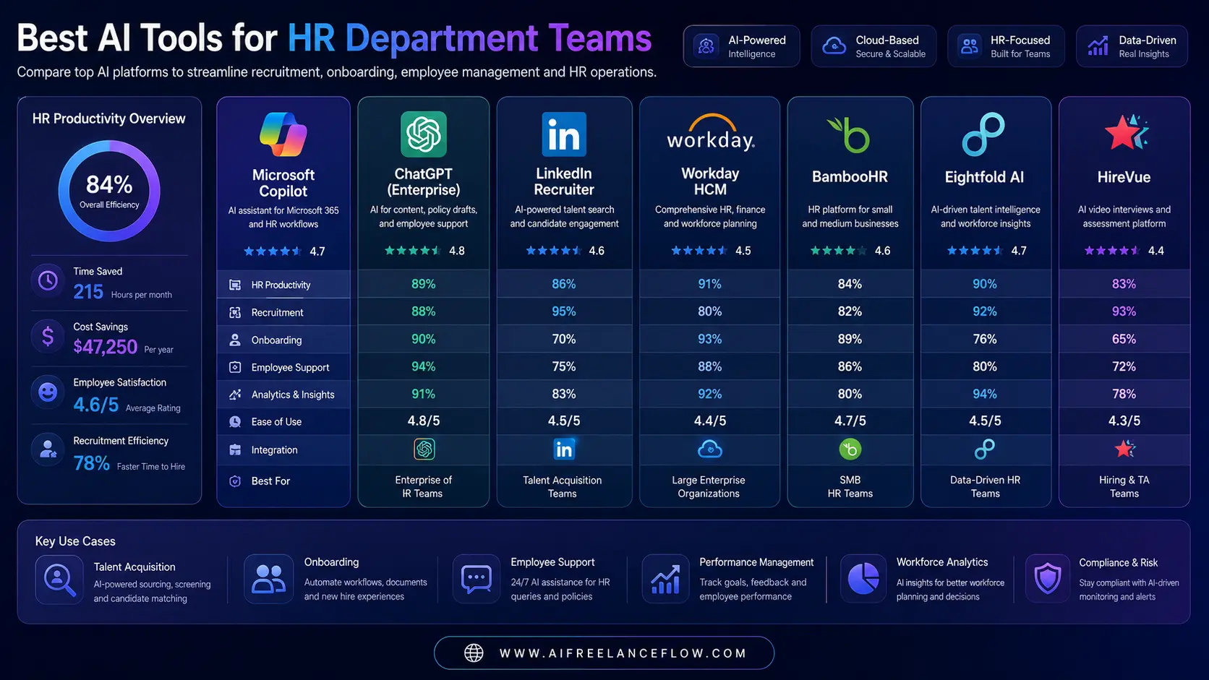Screen dimensions: 1209x680
Task: Click the BambooHR integration circle icon
Action: coord(850,449)
